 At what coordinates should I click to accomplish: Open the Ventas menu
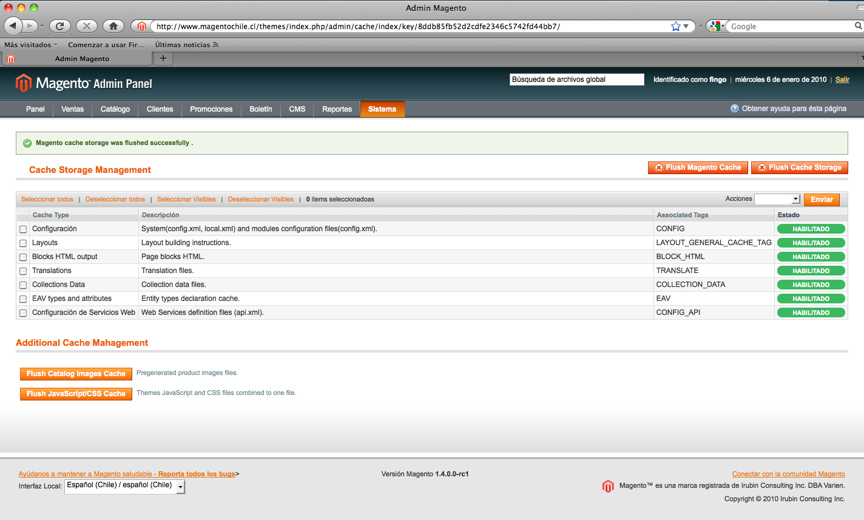point(72,109)
